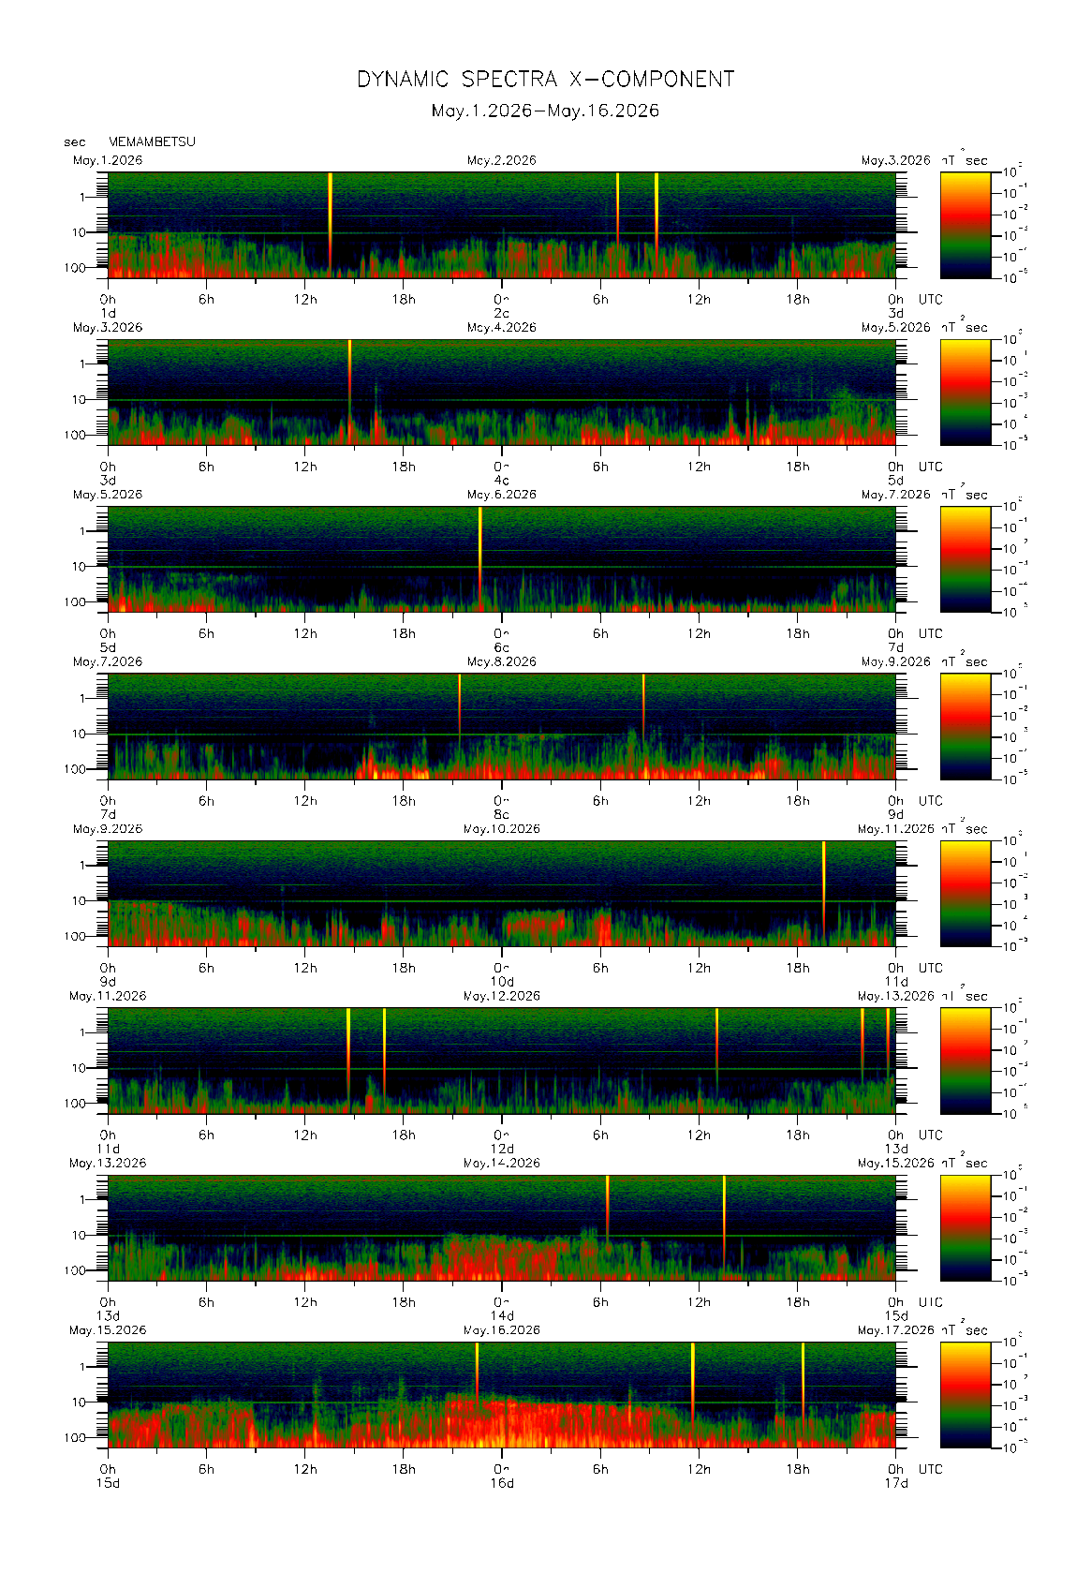This screenshot has height=1573, width=1091.
Task: Click the color scale bar beside the May 11 panel
Action: 966,1061
